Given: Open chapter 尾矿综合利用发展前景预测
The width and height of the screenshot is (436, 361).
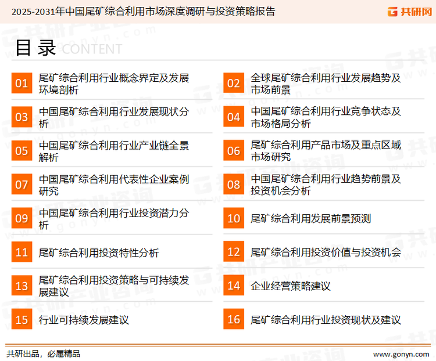Looking at the screenshot, I should pos(310,219).
